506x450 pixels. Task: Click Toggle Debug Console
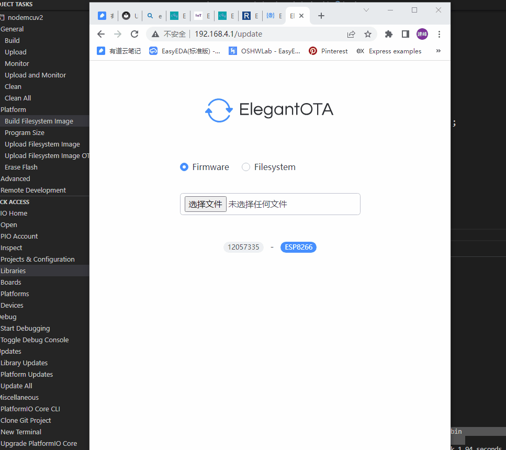coord(35,340)
